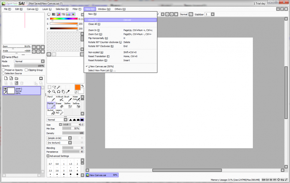Viewport: 290px width, 183px height.
Task: Adjust the hue H slider
Action: pyautogui.click(x=64, y=19)
